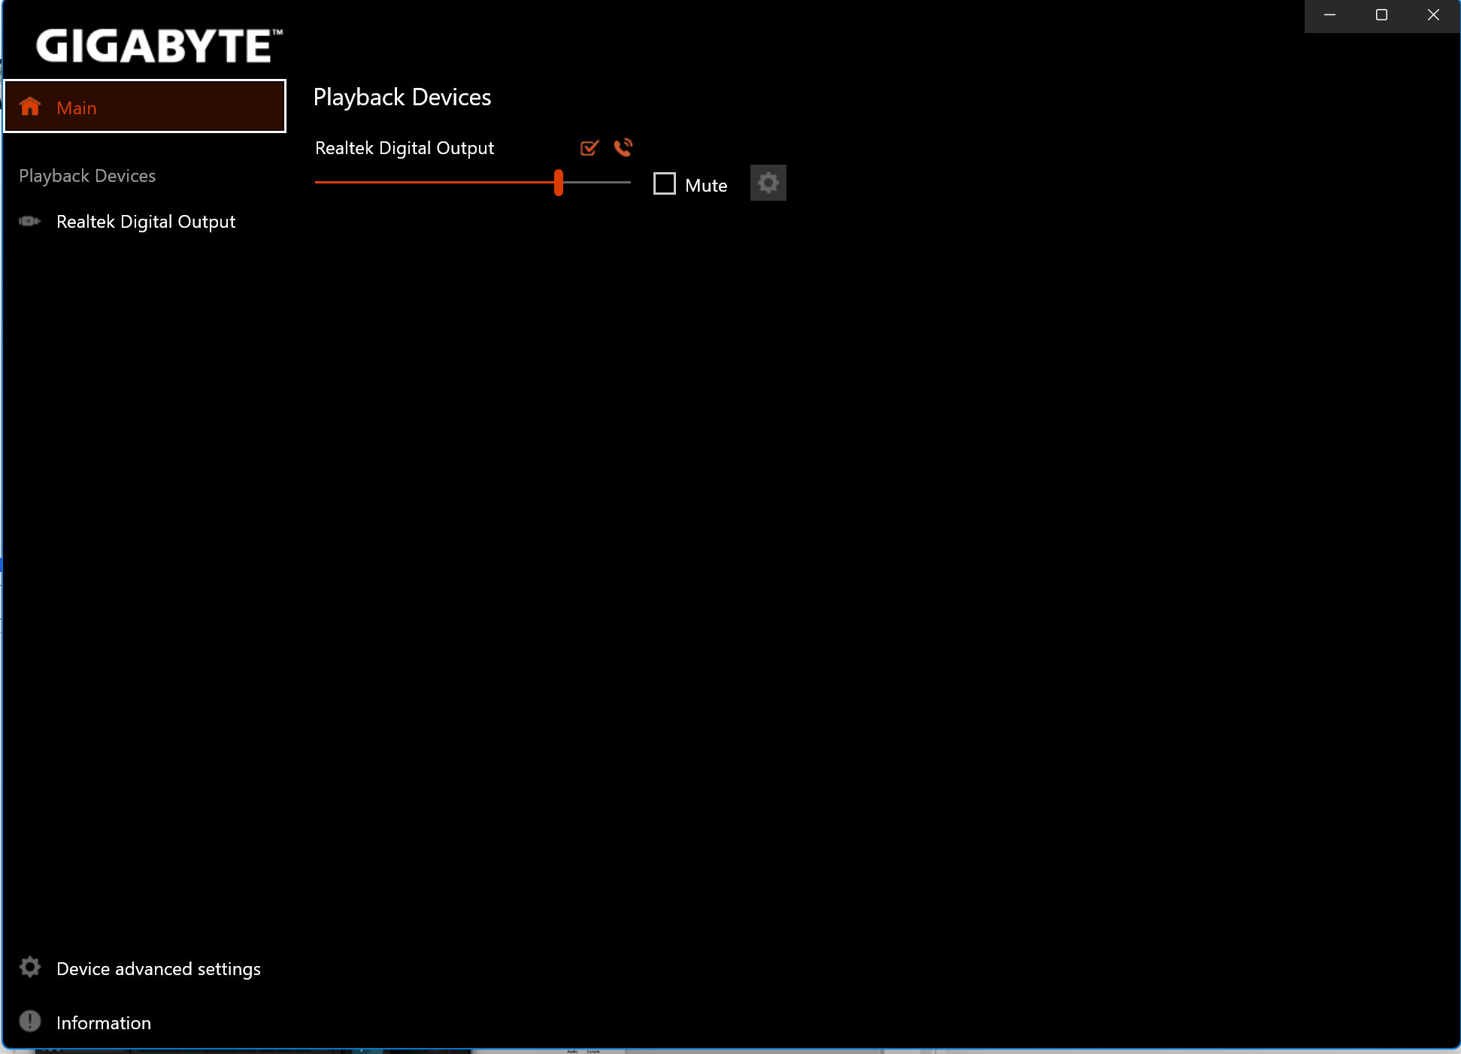This screenshot has width=1461, height=1054.
Task: Click the Playback Devices sidebar heading
Action: [87, 176]
